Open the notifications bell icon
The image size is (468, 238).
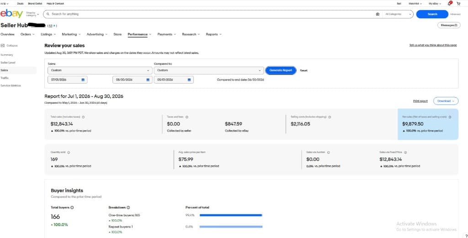coord(450,3)
